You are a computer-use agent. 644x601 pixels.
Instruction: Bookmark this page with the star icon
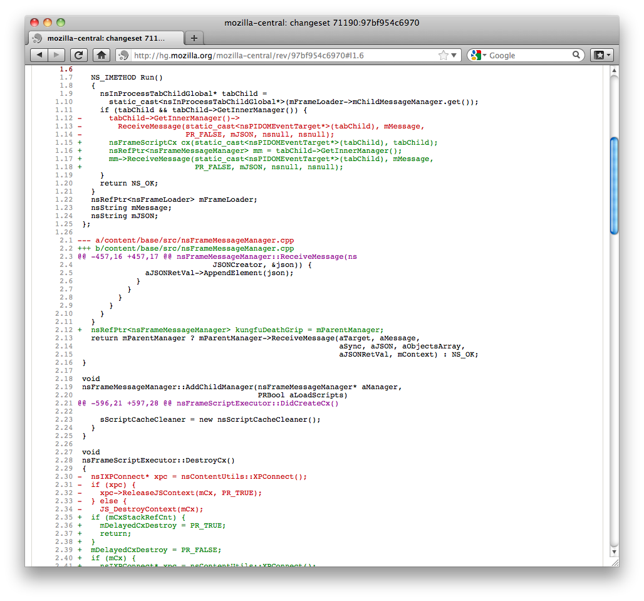(x=443, y=55)
